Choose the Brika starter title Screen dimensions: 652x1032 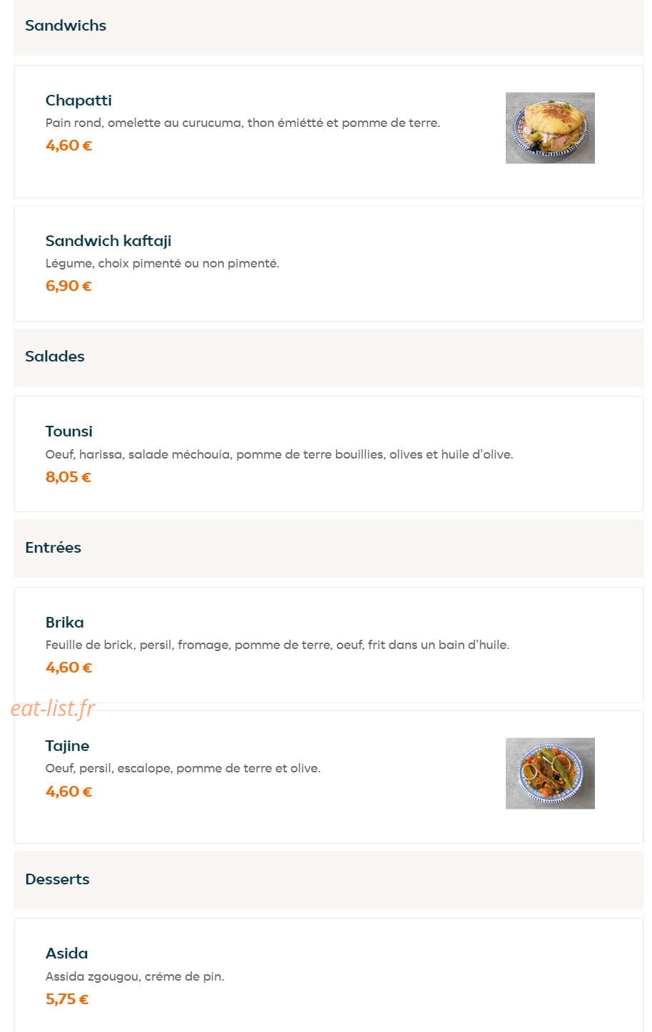(x=65, y=623)
